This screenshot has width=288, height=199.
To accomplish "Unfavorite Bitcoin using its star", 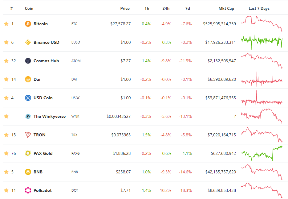I will pyautogui.click(x=6, y=24).
